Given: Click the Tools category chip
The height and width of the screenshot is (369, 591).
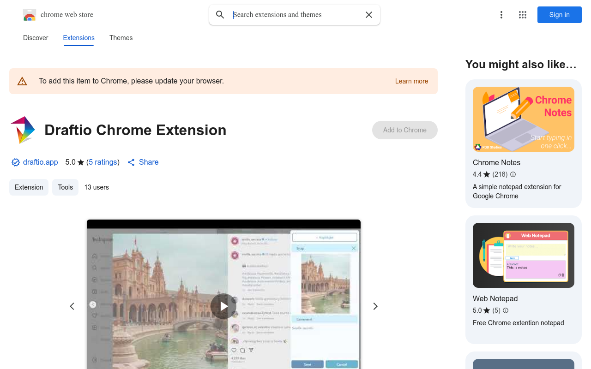Looking at the screenshot, I should pos(66,187).
